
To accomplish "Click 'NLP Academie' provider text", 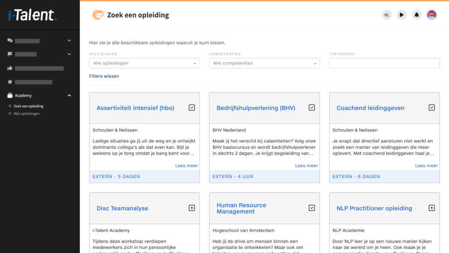I will point(348,230).
